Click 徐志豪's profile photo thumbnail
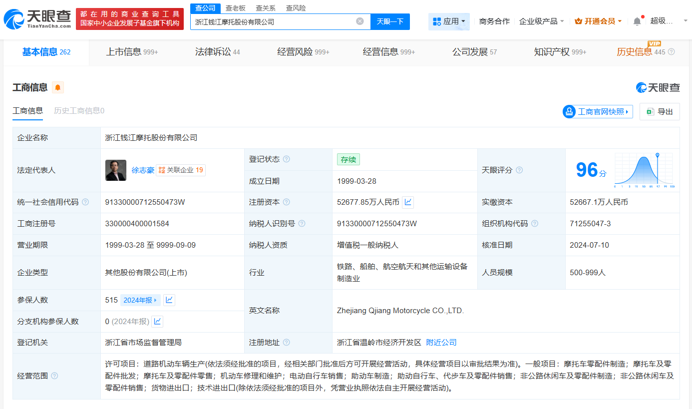 116,170
